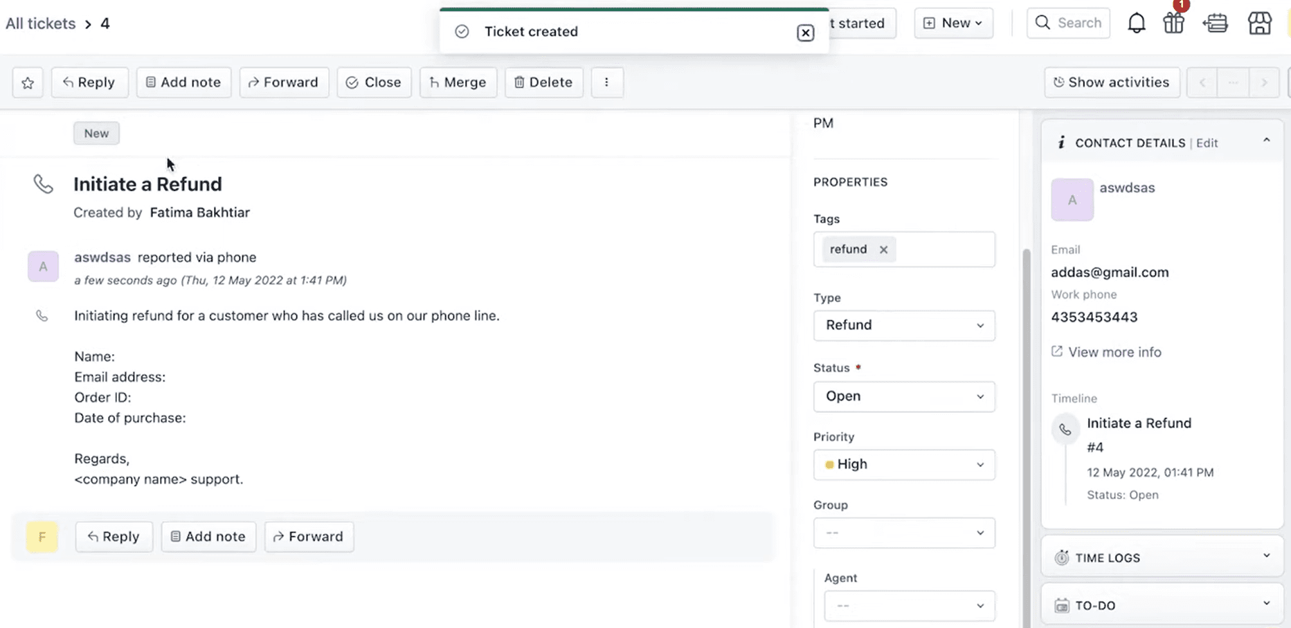The height and width of the screenshot is (628, 1291).
Task: Remove the refund tag
Action: click(883, 250)
